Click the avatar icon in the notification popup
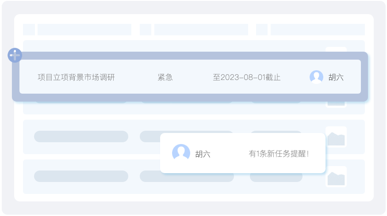The height and width of the screenshot is (216, 387). click(x=181, y=153)
